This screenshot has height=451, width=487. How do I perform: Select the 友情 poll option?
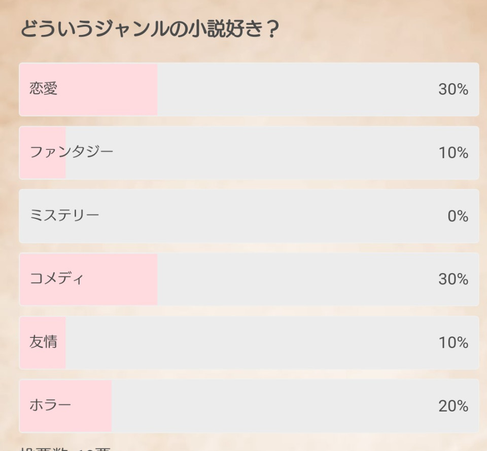(249, 343)
